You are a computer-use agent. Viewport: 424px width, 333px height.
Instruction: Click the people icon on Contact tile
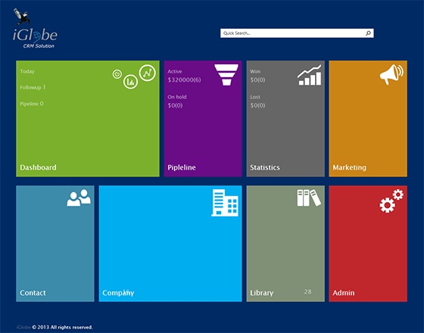point(79,198)
